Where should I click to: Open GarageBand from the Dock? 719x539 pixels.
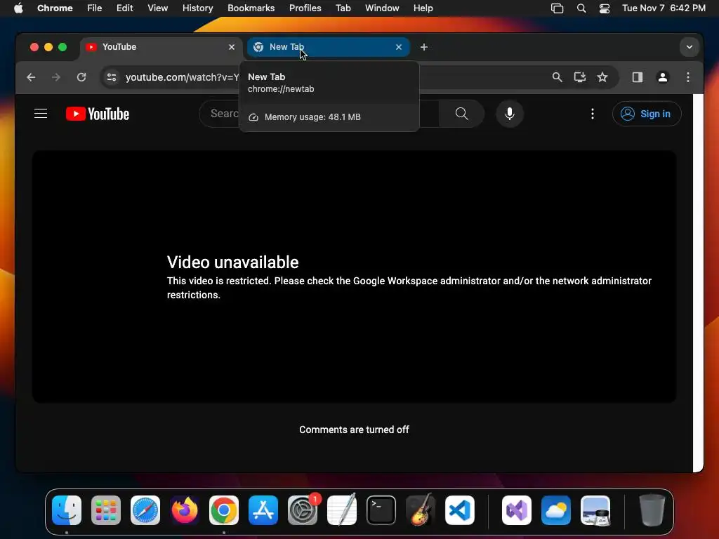[x=421, y=510]
